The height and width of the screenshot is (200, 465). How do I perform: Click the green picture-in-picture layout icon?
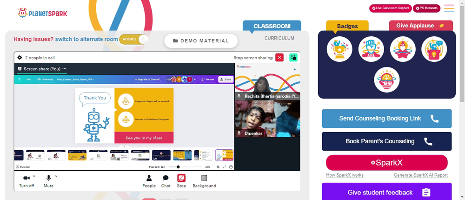[293, 58]
